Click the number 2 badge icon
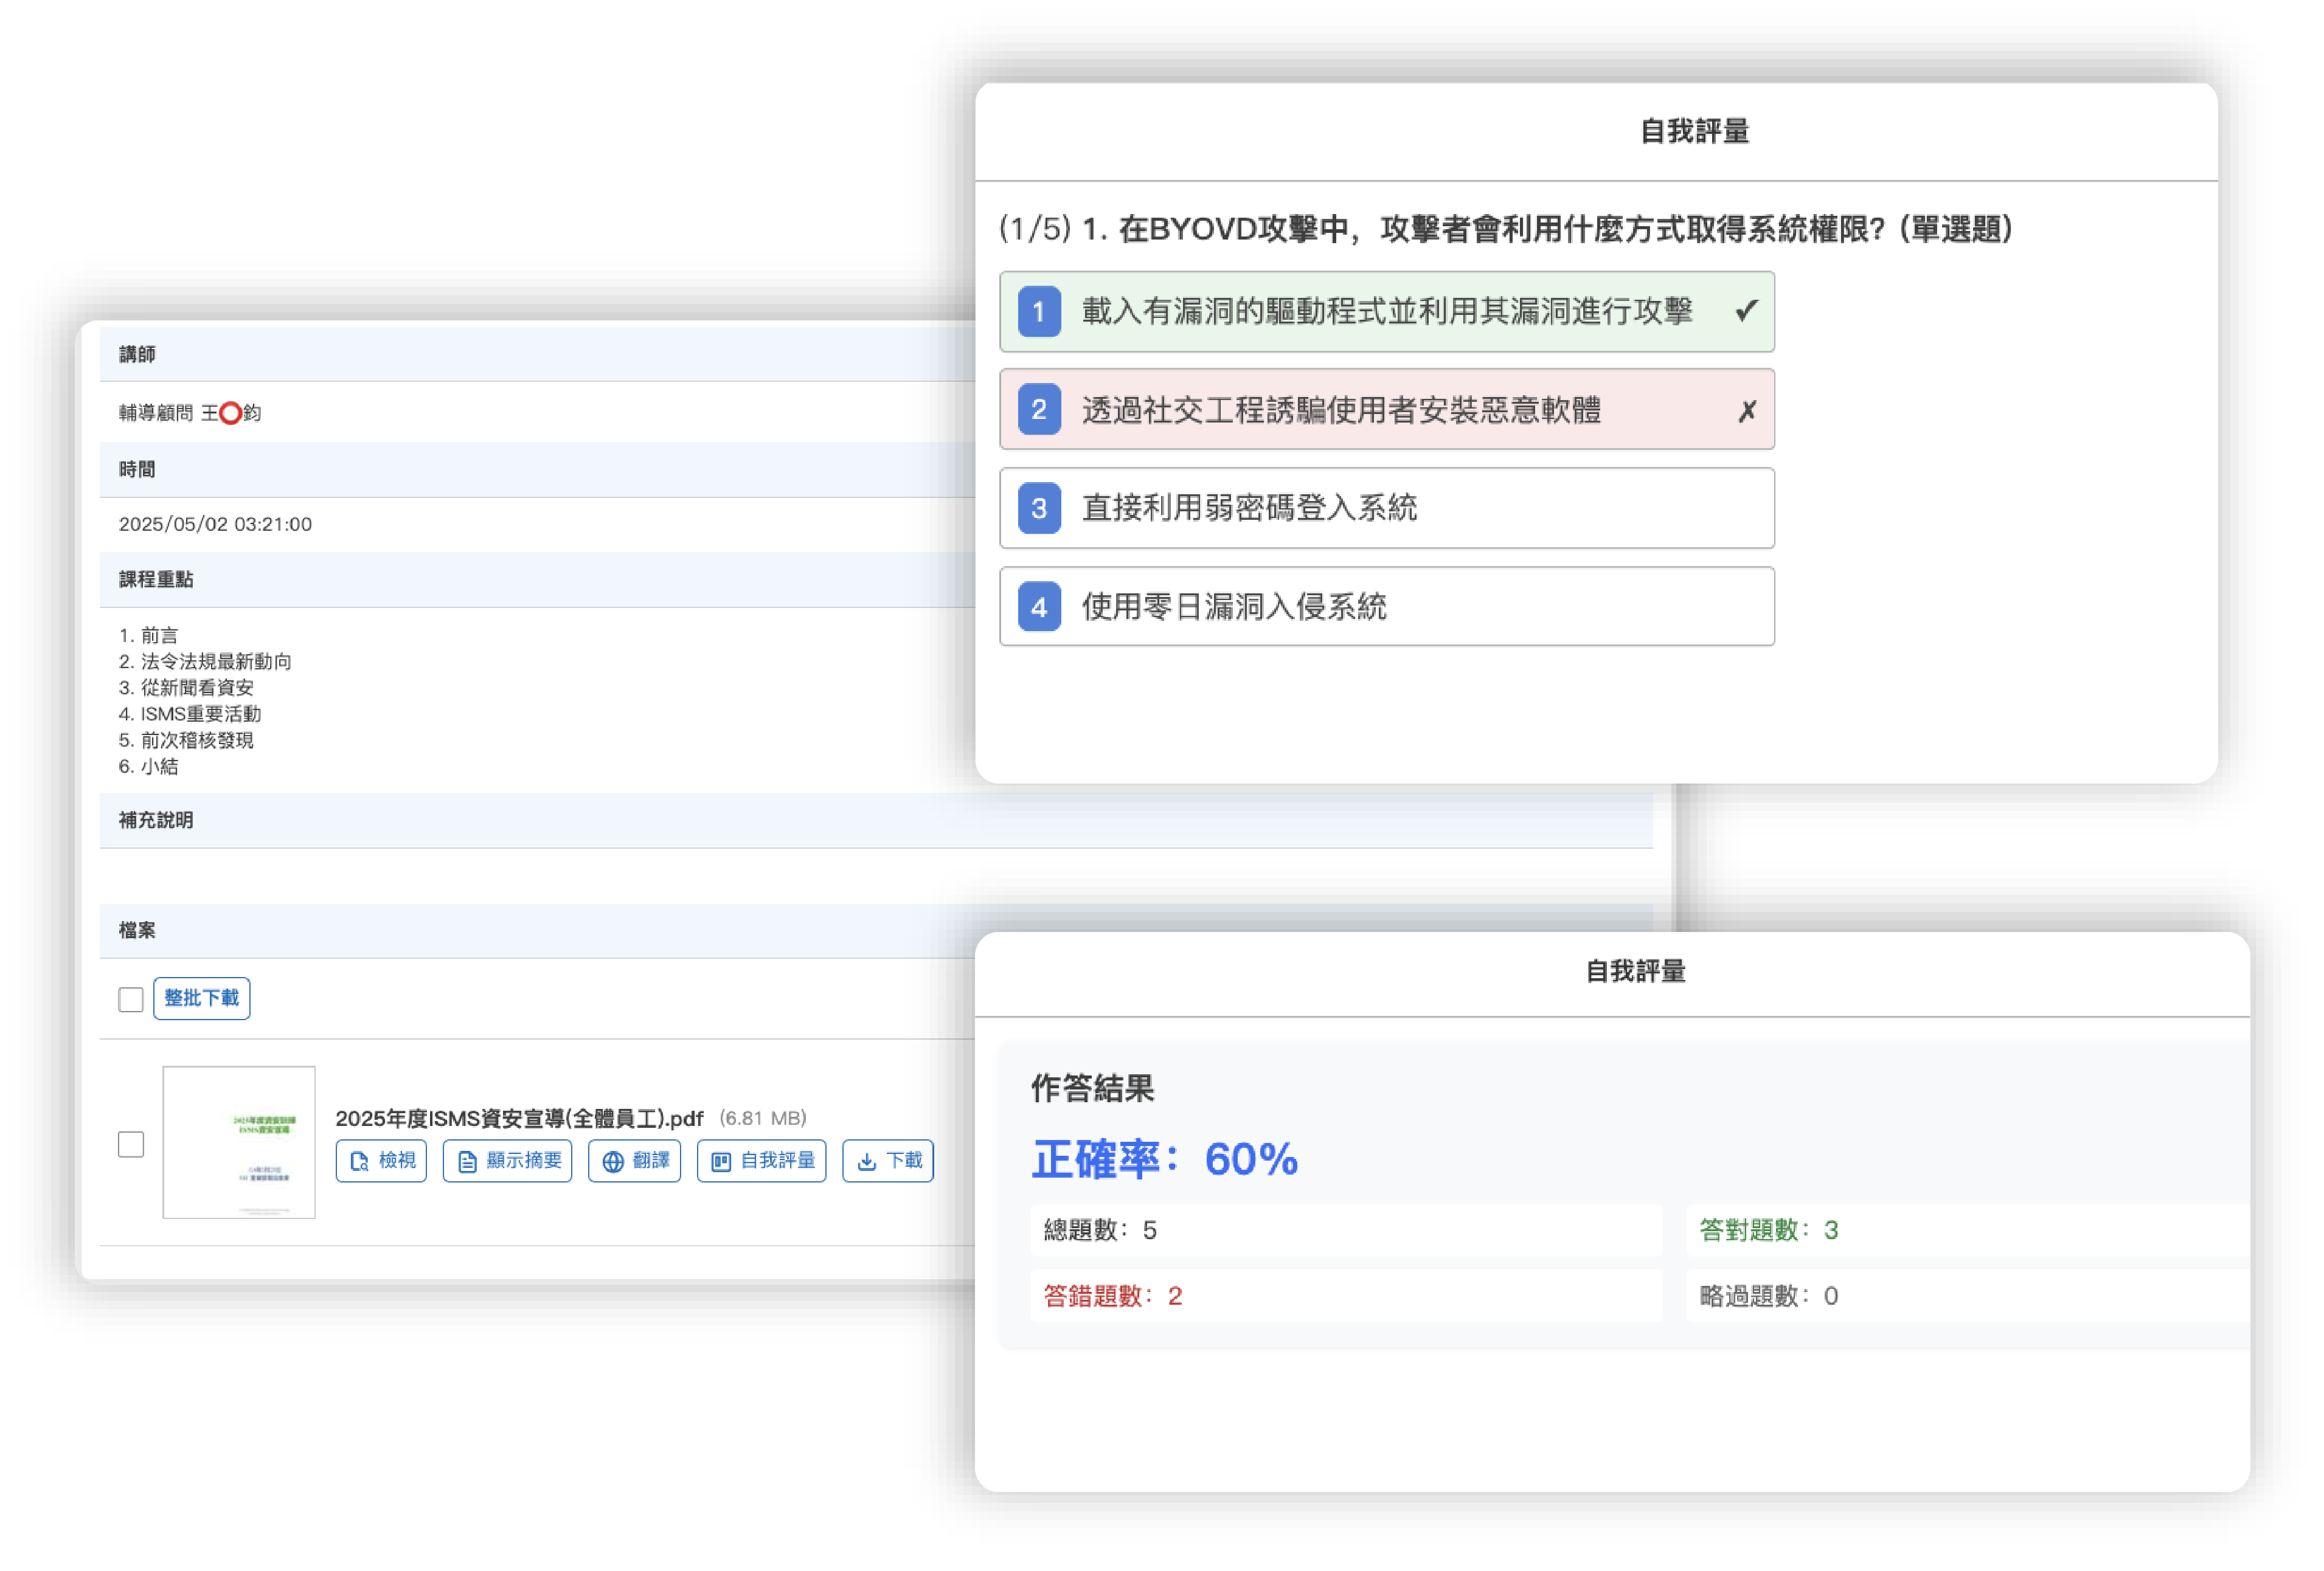The width and height of the screenshot is (2324, 1571). coord(1039,410)
